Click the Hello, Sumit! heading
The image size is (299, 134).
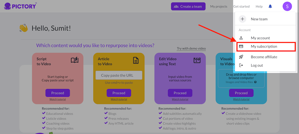[51, 28]
